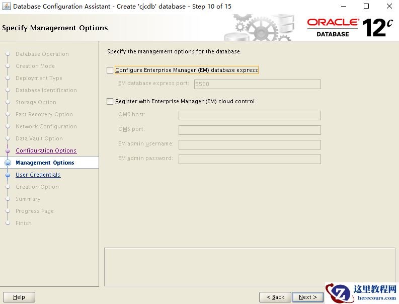399x304 pixels.
Task: Minimize the Database Configuration Assistant window
Action: (x=344, y=6)
